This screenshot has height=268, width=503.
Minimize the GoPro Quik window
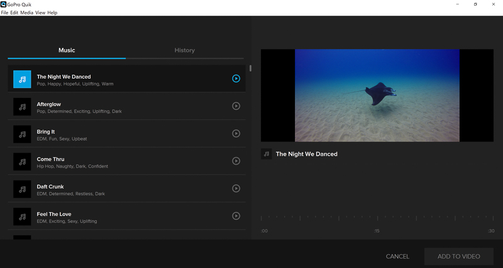(457, 4)
